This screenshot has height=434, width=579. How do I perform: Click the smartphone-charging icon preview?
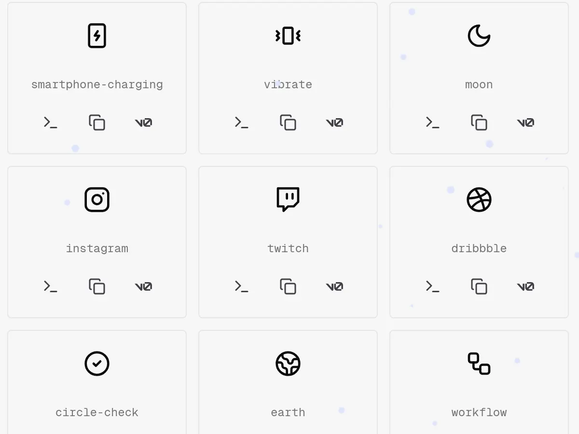pos(97,36)
